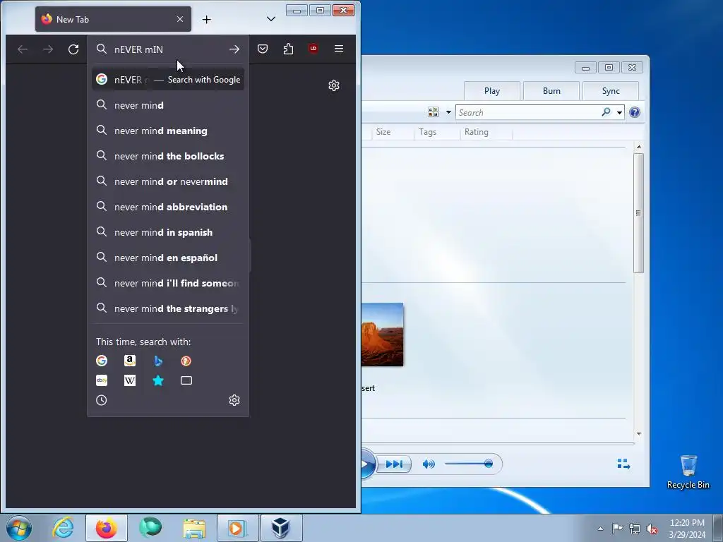Reload the Firefox page

[x=73, y=49]
